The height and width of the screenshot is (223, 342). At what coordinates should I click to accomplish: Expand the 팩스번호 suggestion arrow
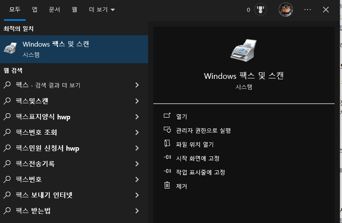click(x=137, y=179)
